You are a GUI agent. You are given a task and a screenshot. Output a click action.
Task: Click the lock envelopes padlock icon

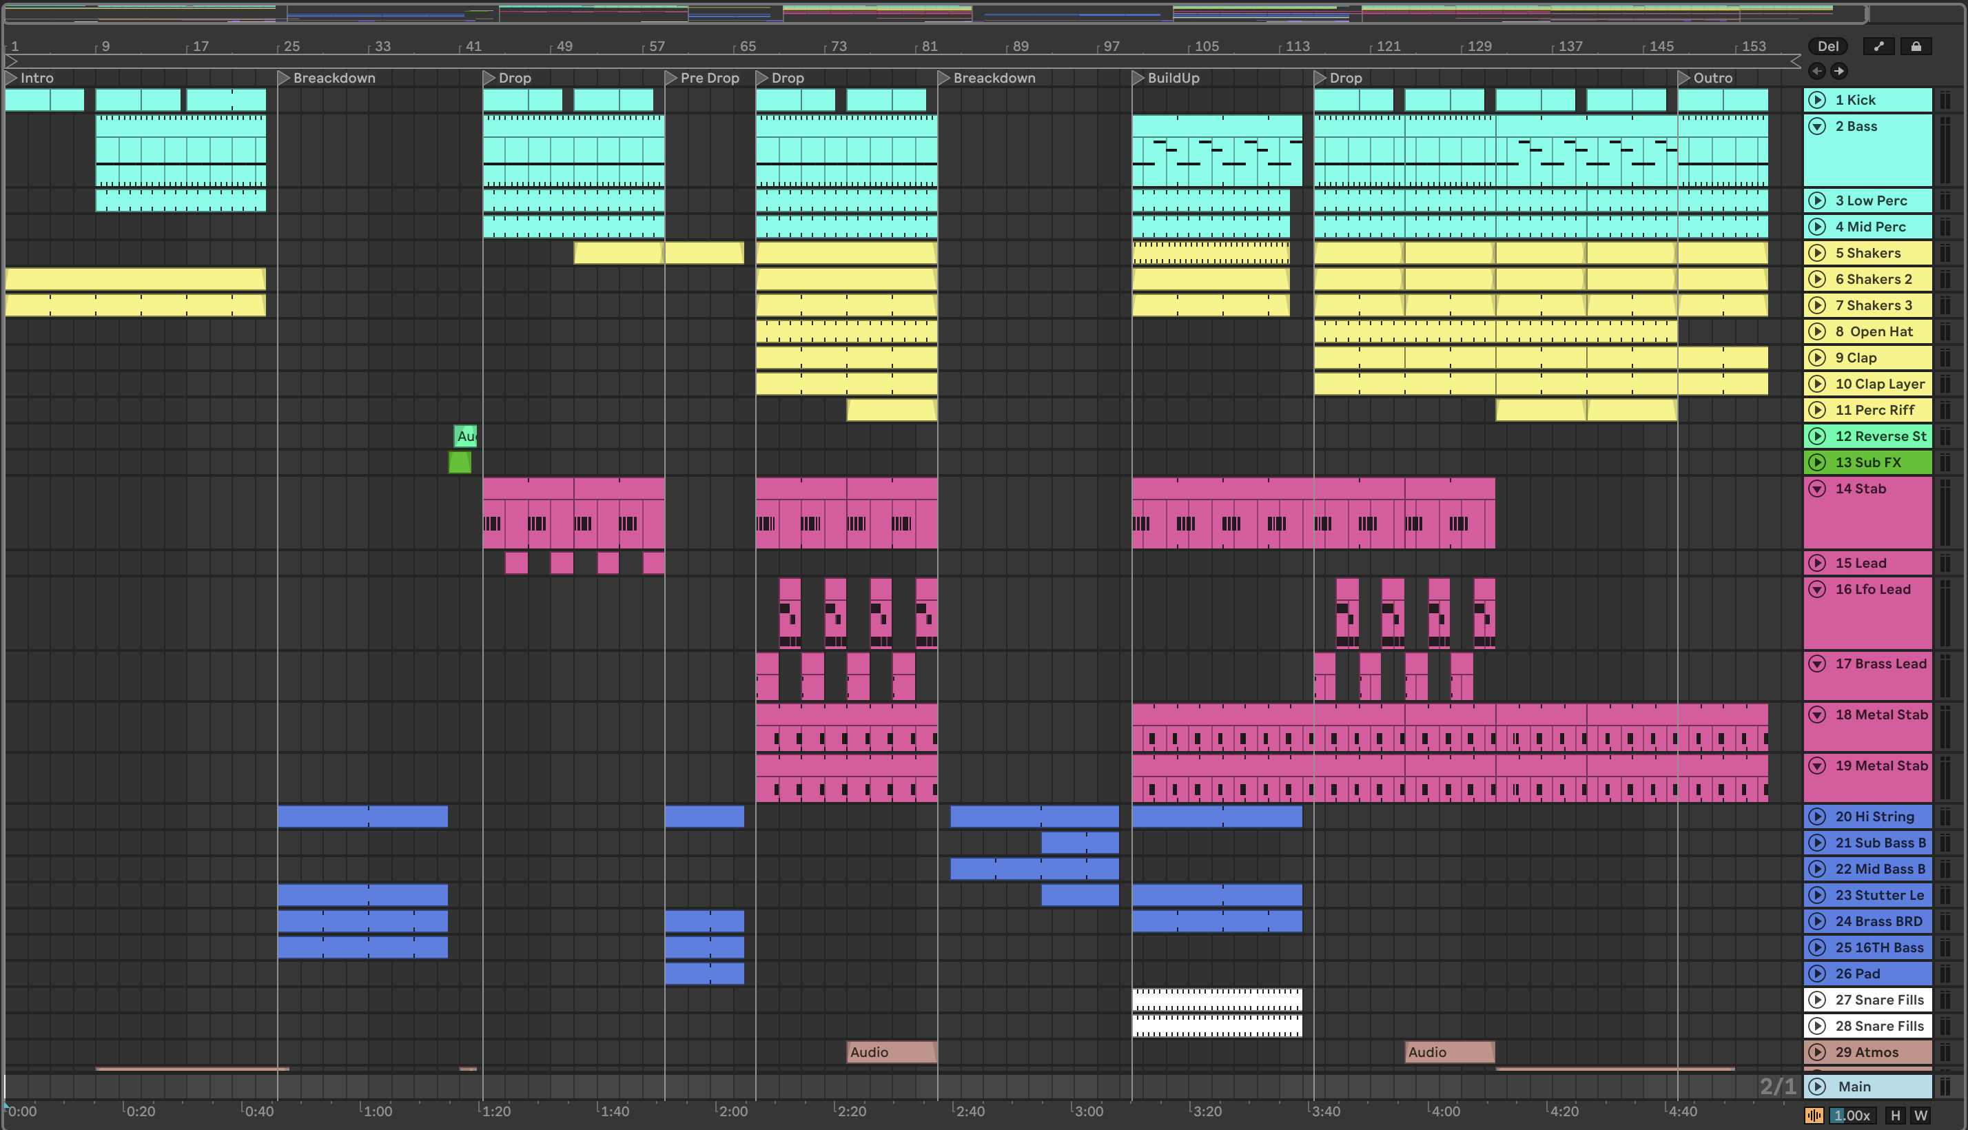(x=1915, y=47)
